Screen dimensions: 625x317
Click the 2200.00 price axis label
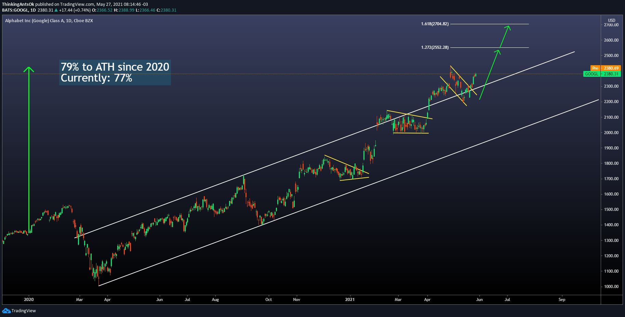611,102
